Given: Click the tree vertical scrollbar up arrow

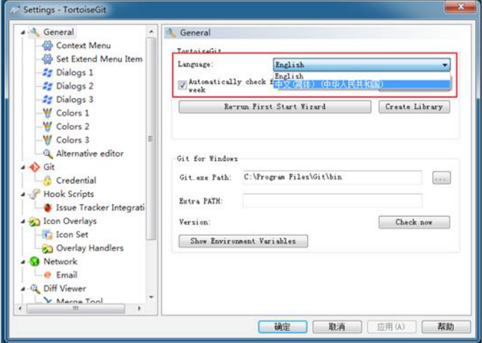Looking at the screenshot, I should [x=151, y=32].
